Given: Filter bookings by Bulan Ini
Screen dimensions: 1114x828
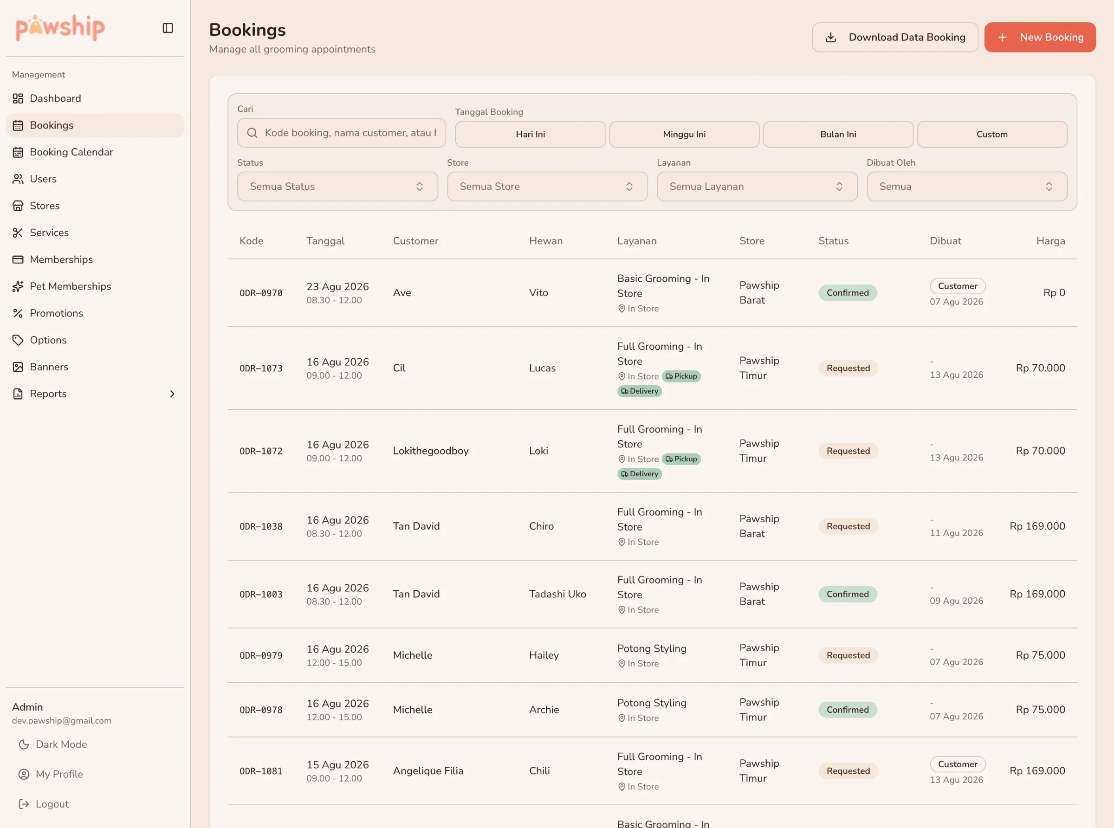Looking at the screenshot, I should (838, 134).
